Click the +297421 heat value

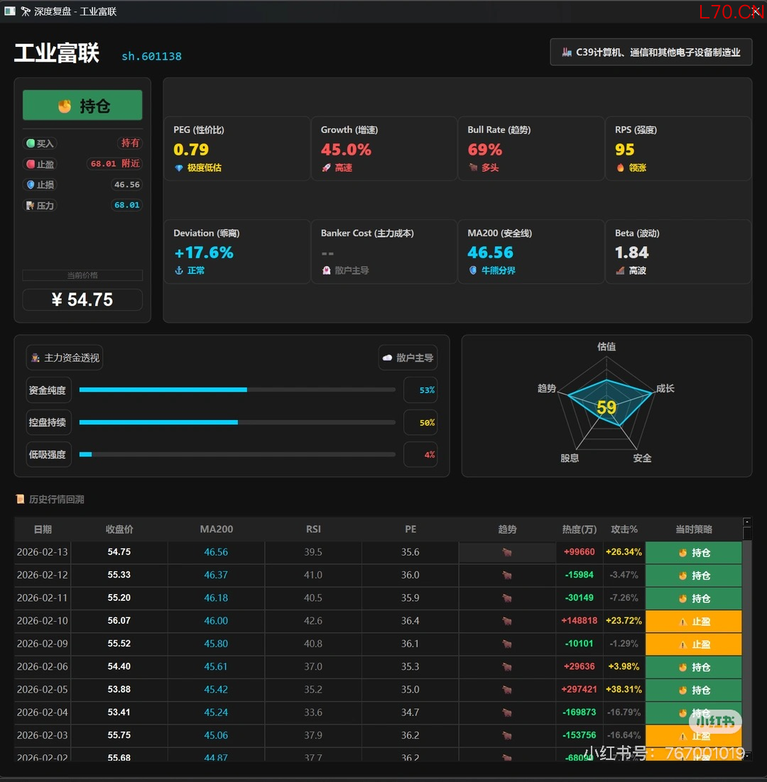pos(579,689)
